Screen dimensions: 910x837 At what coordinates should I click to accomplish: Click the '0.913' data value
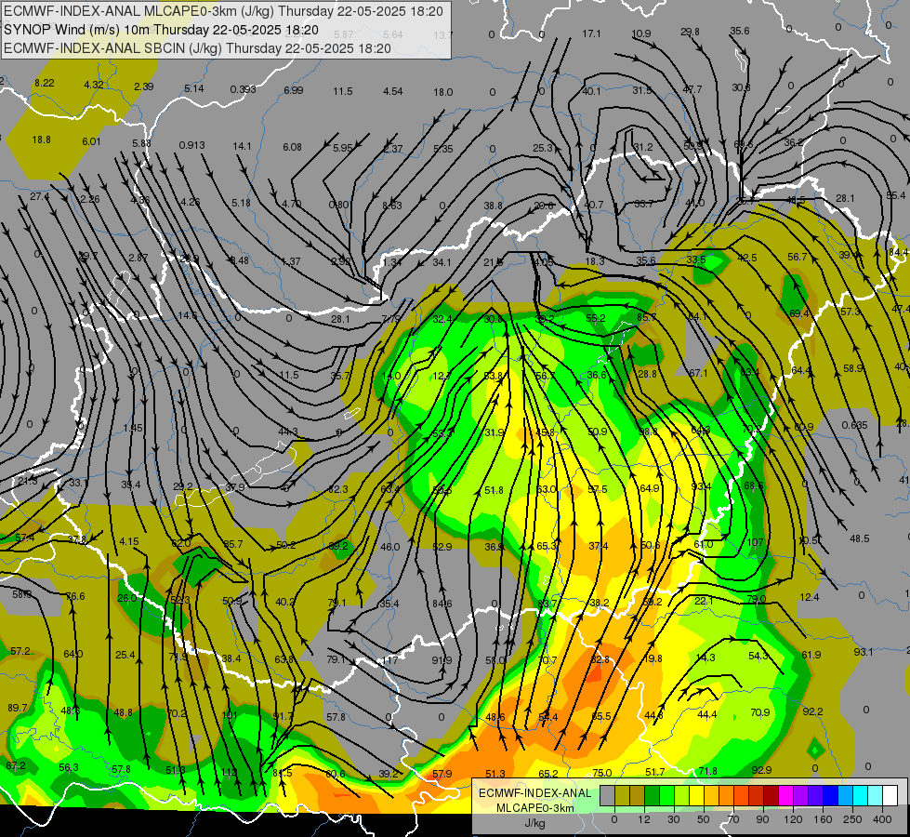click(x=191, y=145)
